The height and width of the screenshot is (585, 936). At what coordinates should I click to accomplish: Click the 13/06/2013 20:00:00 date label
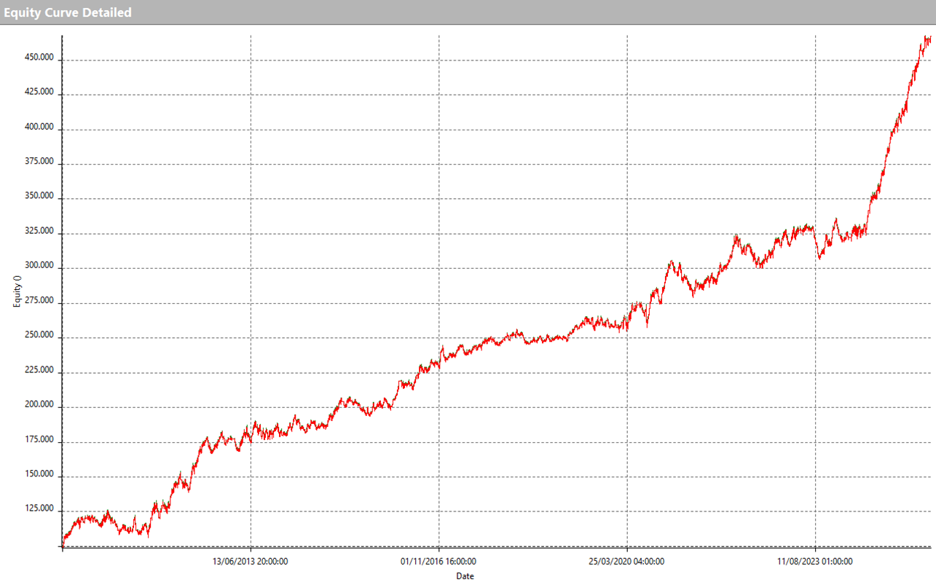pos(250,562)
